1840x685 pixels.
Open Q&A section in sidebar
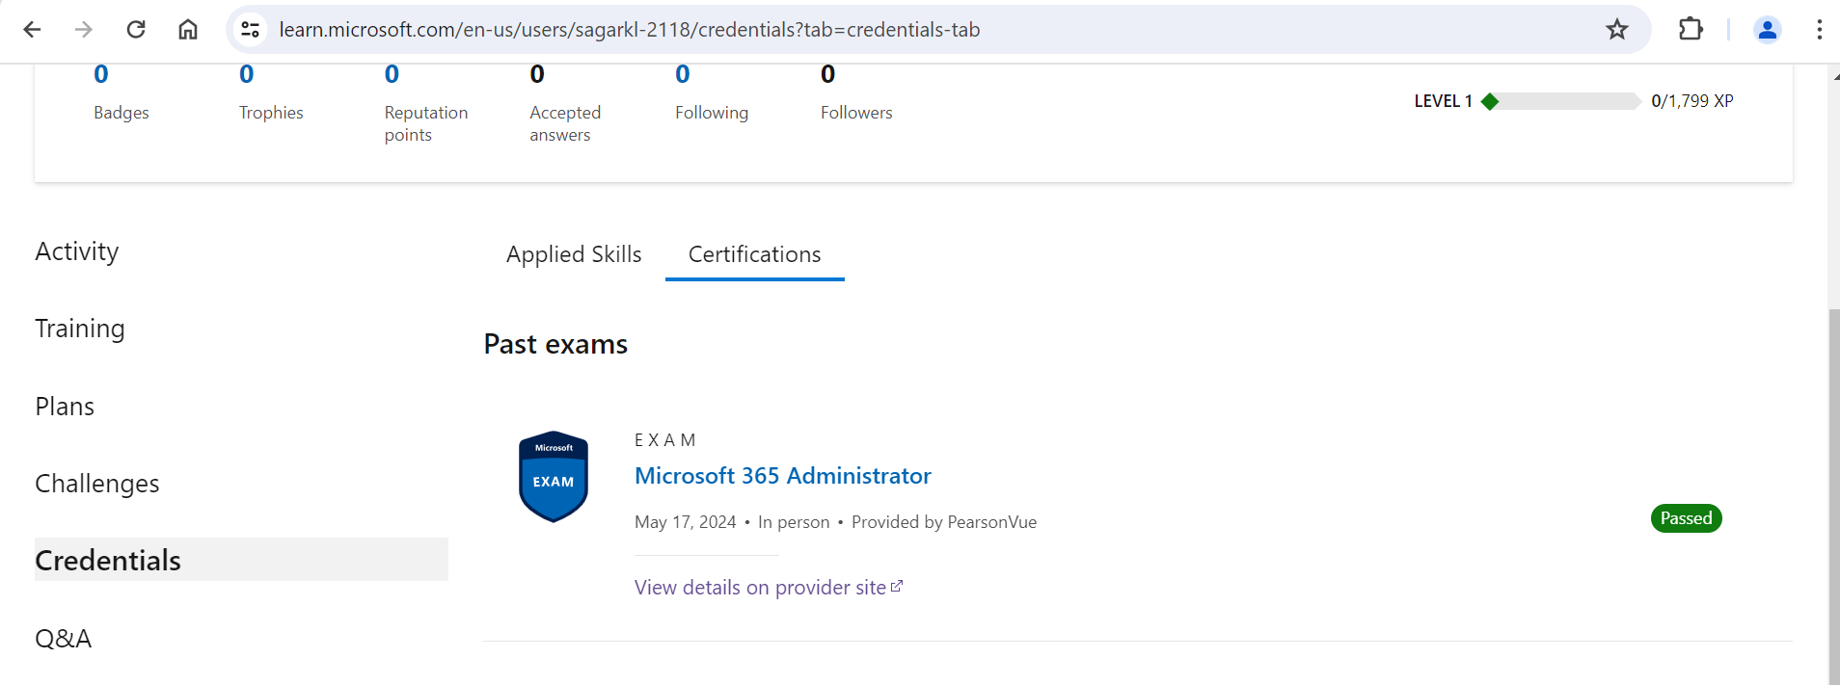(x=64, y=638)
